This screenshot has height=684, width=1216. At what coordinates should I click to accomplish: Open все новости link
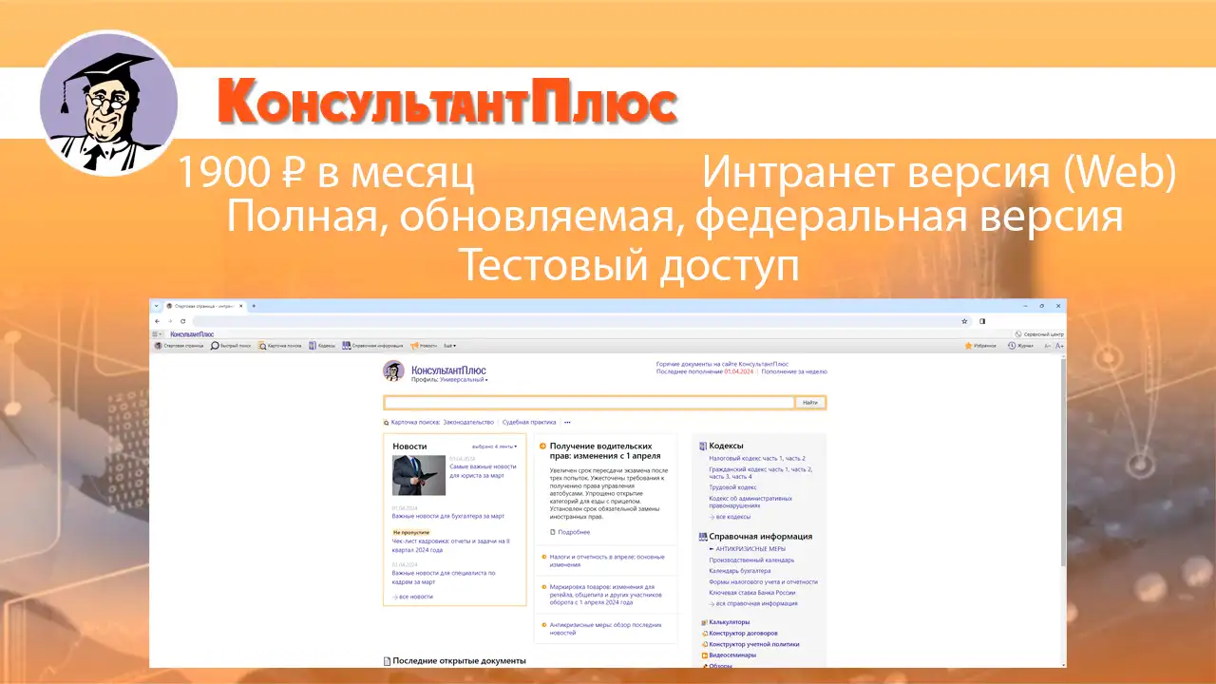point(412,597)
